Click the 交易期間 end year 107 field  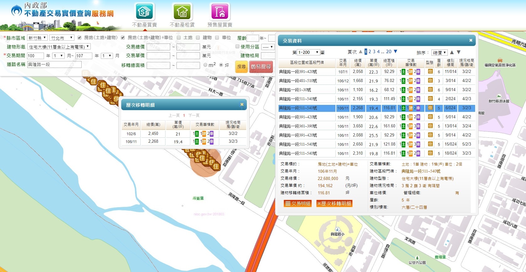[84, 56]
